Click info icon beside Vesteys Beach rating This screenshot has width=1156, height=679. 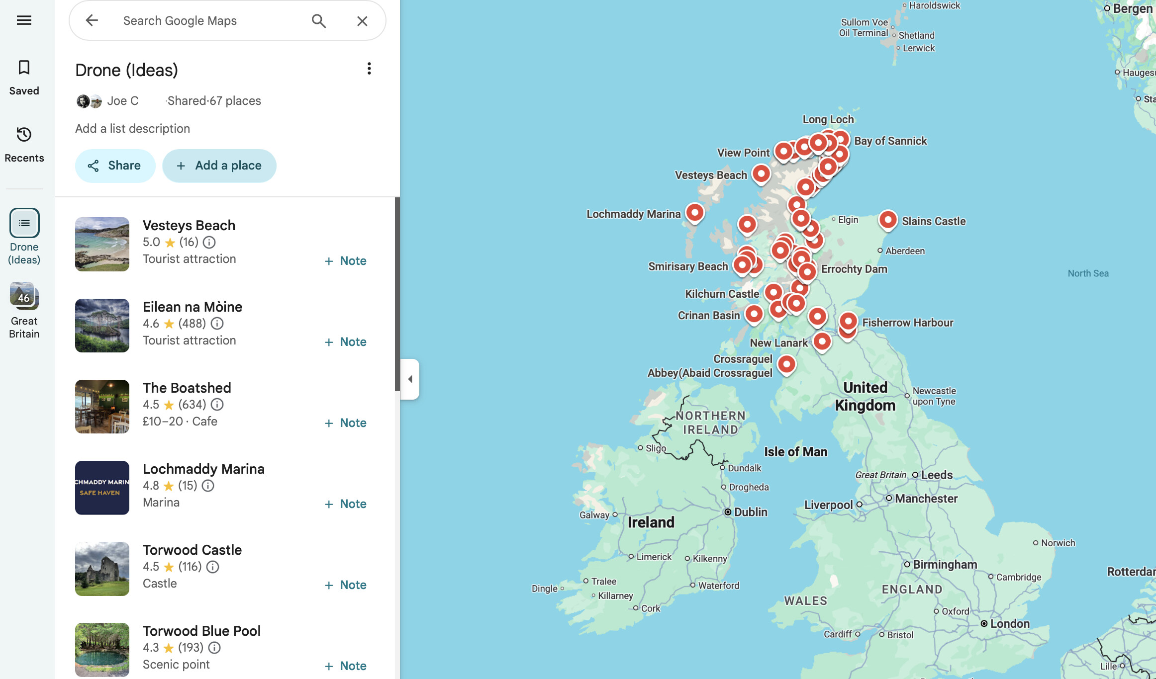[209, 242]
